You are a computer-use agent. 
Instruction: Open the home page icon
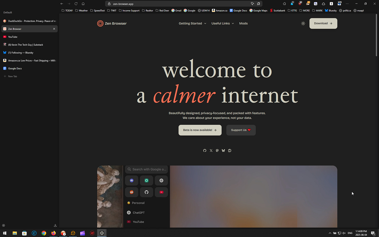pos(83,4)
